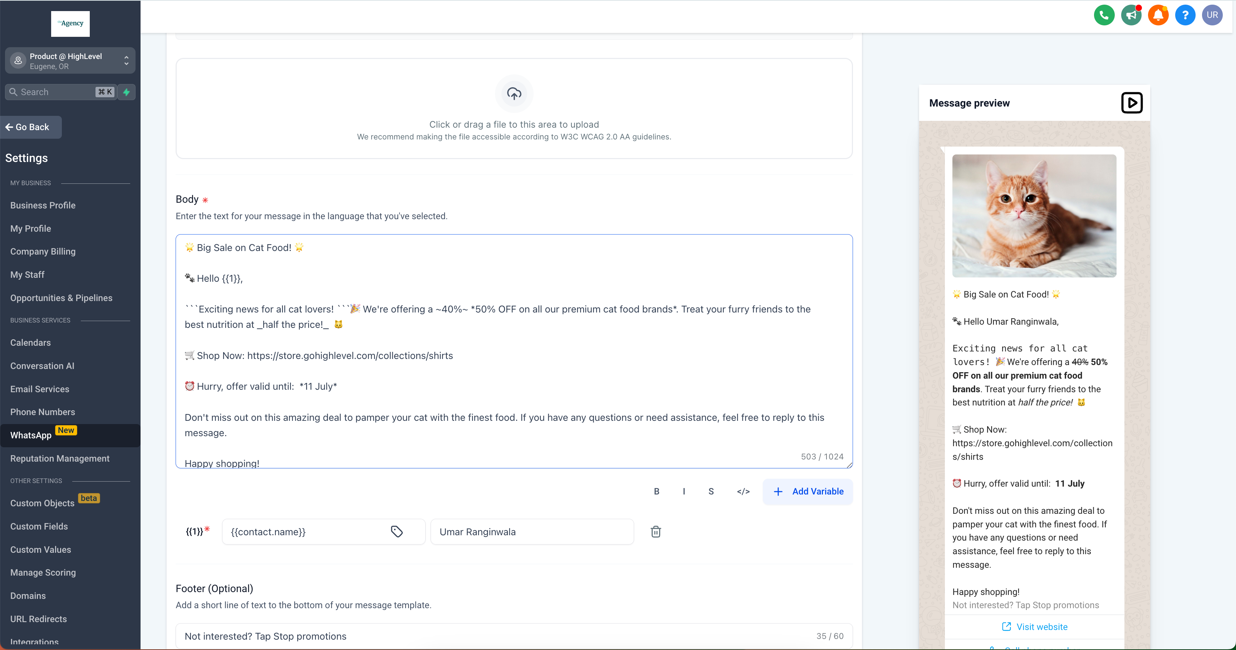
Task: Click Visit website link in preview
Action: 1034,627
